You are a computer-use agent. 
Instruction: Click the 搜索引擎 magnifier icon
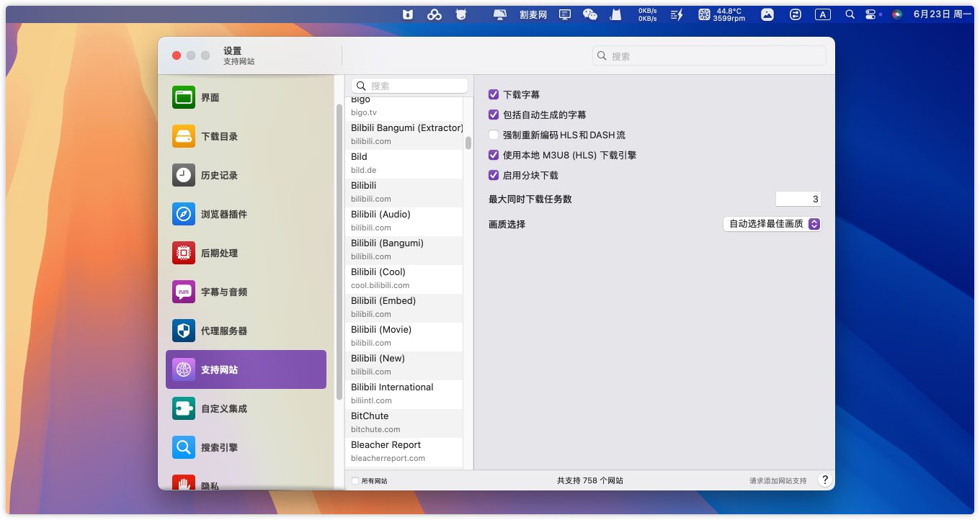coord(184,447)
